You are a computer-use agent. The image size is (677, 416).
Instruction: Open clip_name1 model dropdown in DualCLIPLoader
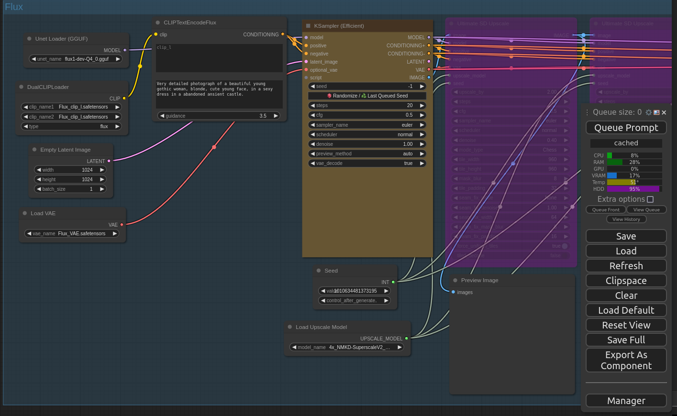(71, 107)
